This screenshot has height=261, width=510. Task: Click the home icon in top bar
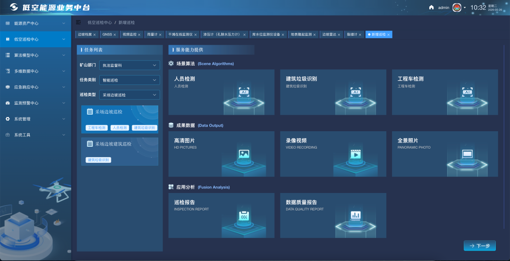[431, 8]
